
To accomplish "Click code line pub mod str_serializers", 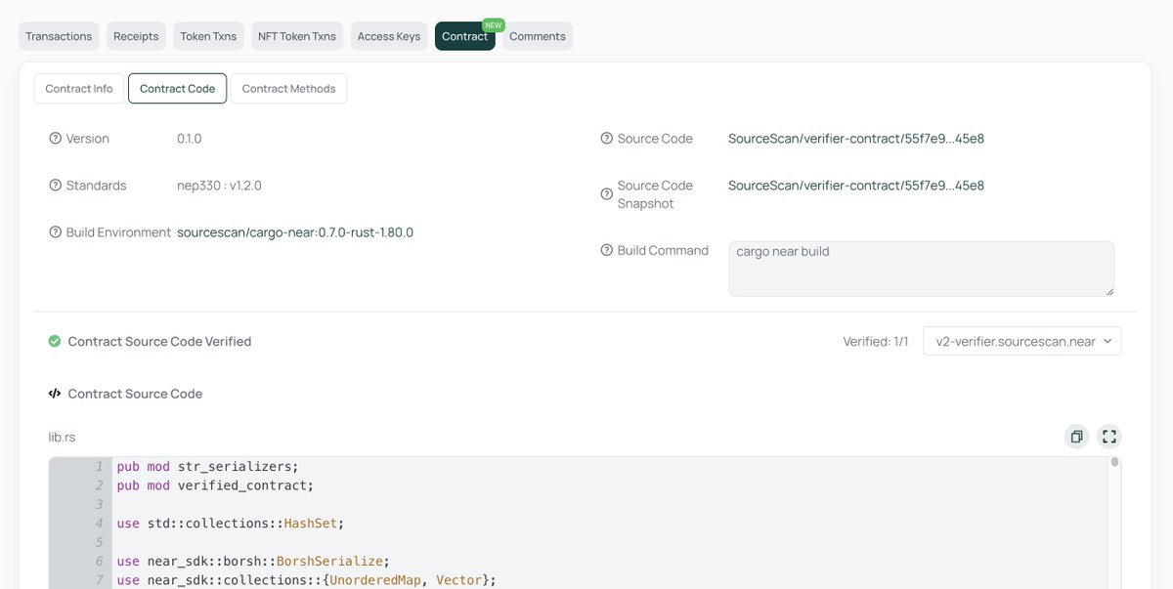I will pos(207,467).
